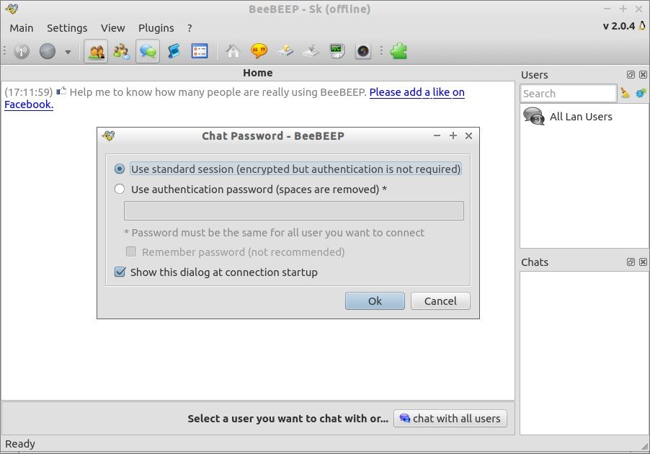Image resolution: width=650 pixels, height=454 pixels.
Task: Click the green monitor log icon
Action: (337, 51)
